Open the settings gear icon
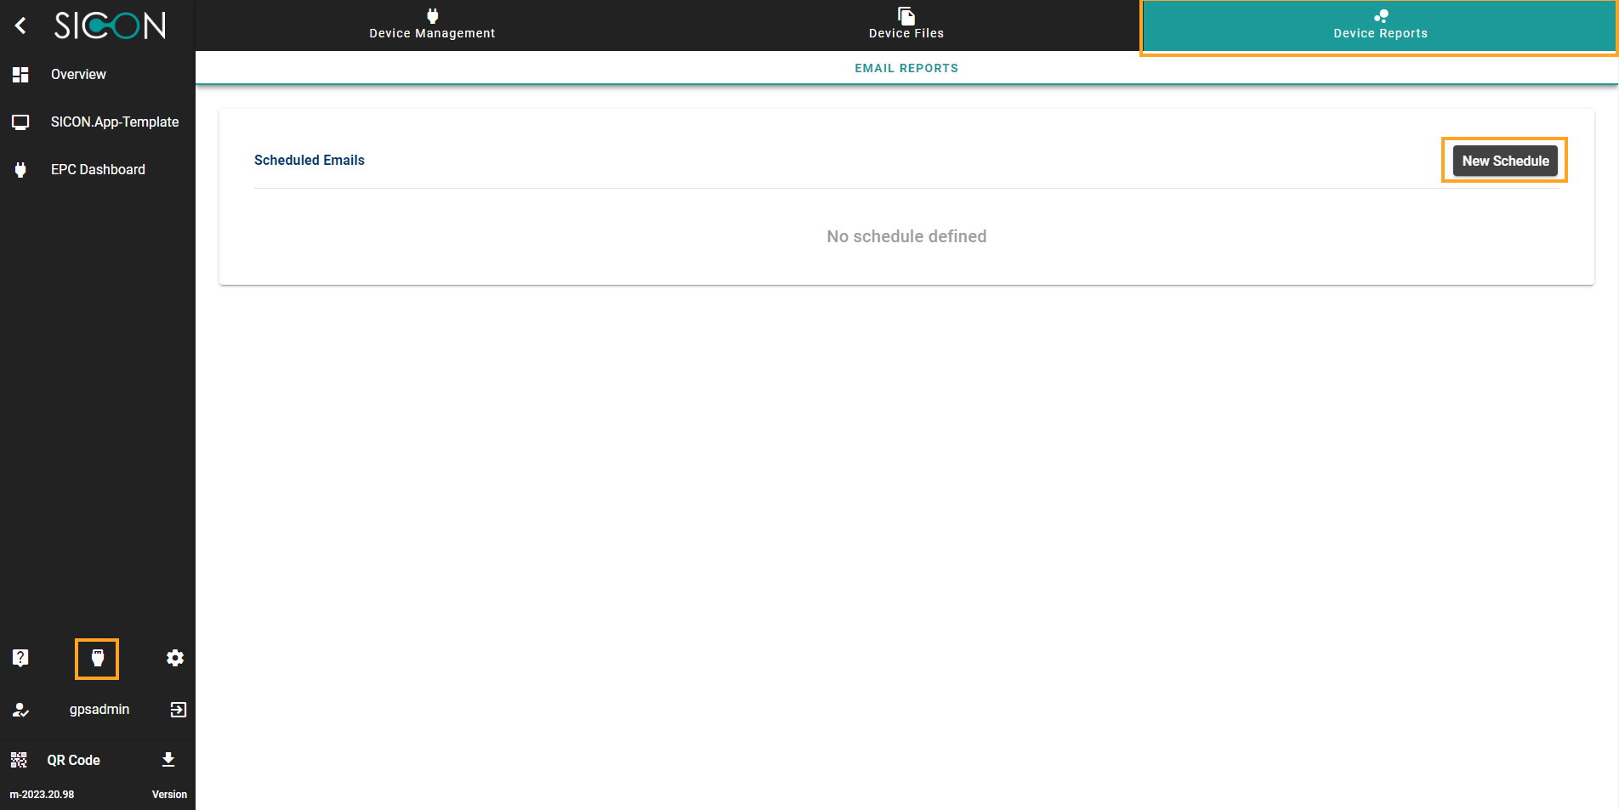Screen dimensions: 1619x810 pos(174,657)
